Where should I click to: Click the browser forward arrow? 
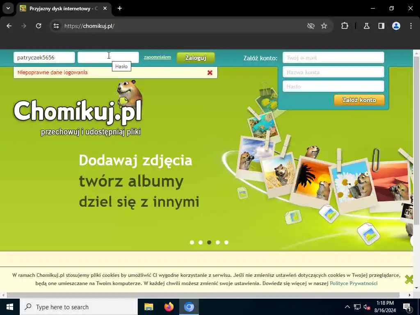[24, 26]
